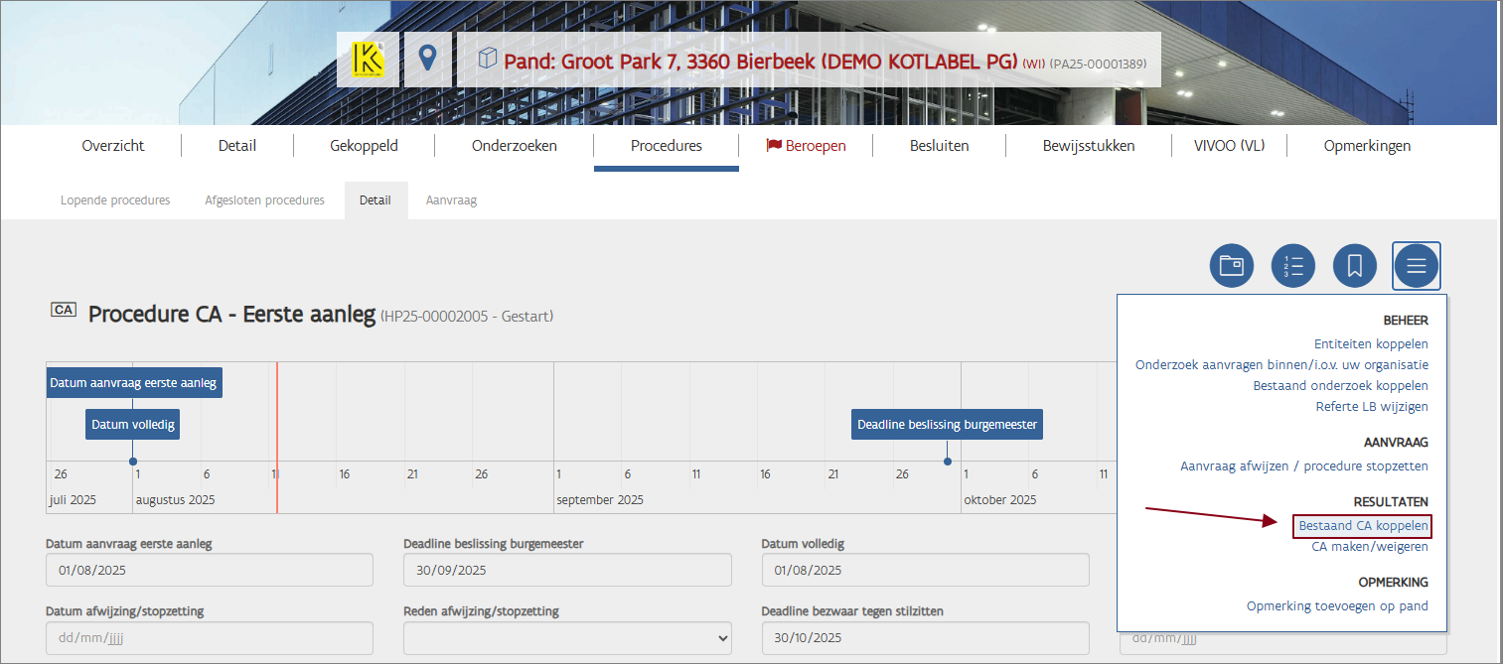Open the folder icon round button
Screen dimensions: 1503x664
[x=1232, y=266]
